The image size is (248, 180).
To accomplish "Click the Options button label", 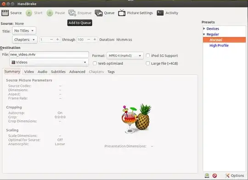I will [x=237, y=175].
